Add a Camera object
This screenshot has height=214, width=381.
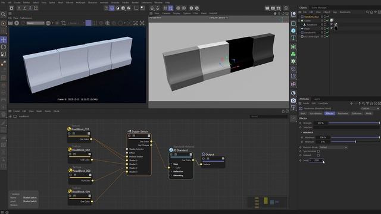(293, 100)
